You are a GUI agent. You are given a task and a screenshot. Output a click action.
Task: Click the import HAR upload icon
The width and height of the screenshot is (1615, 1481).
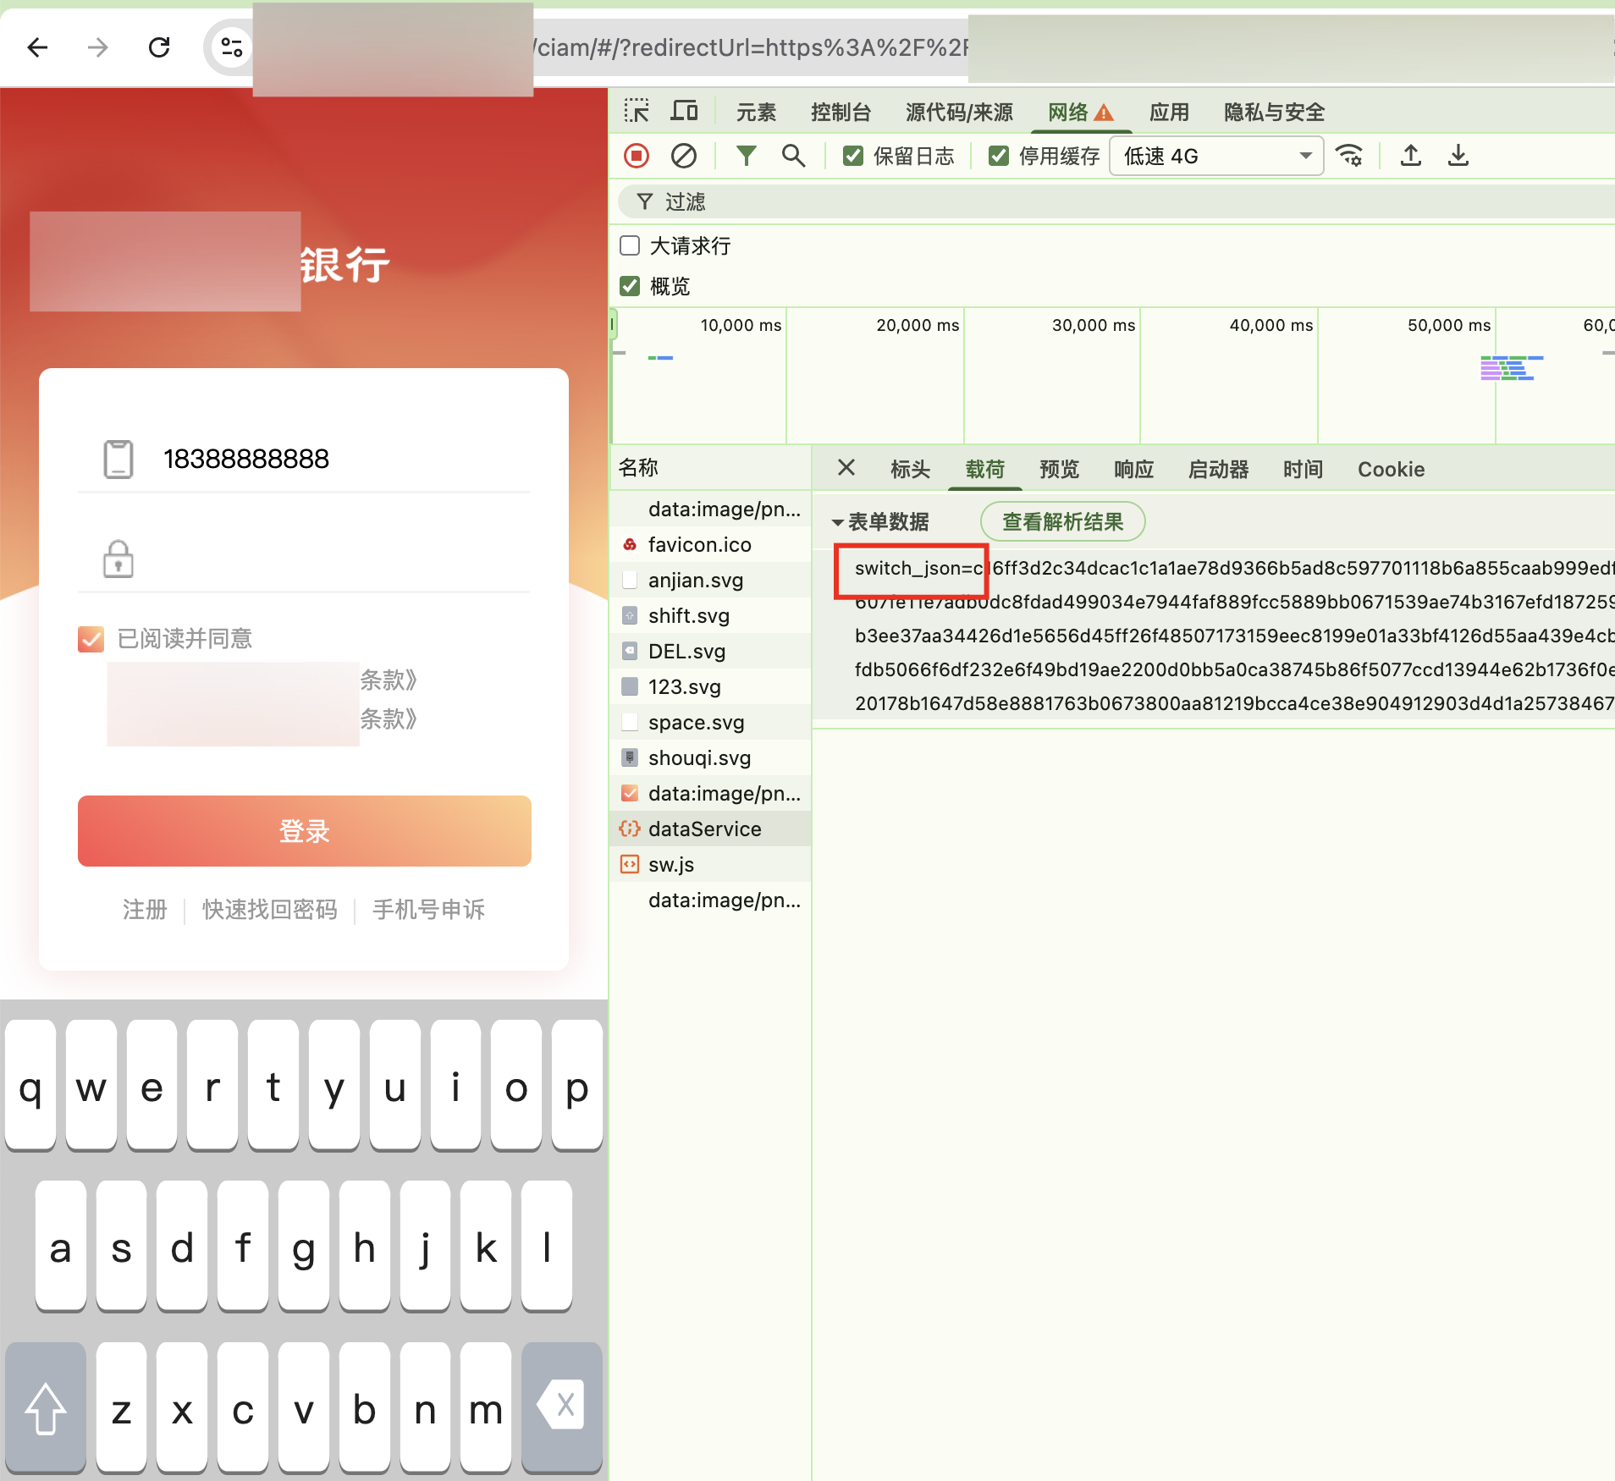point(1410,156)
